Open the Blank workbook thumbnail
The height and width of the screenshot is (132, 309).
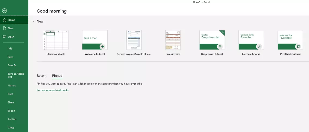point(55,40)
